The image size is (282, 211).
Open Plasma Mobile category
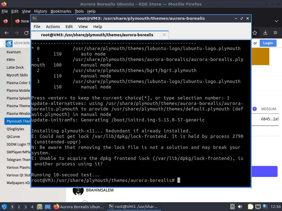click(x=18, y=91)
